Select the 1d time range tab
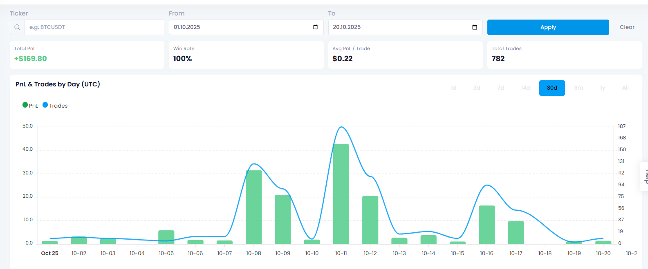Screen dimensions: 648x269 (x=453, y=88)
